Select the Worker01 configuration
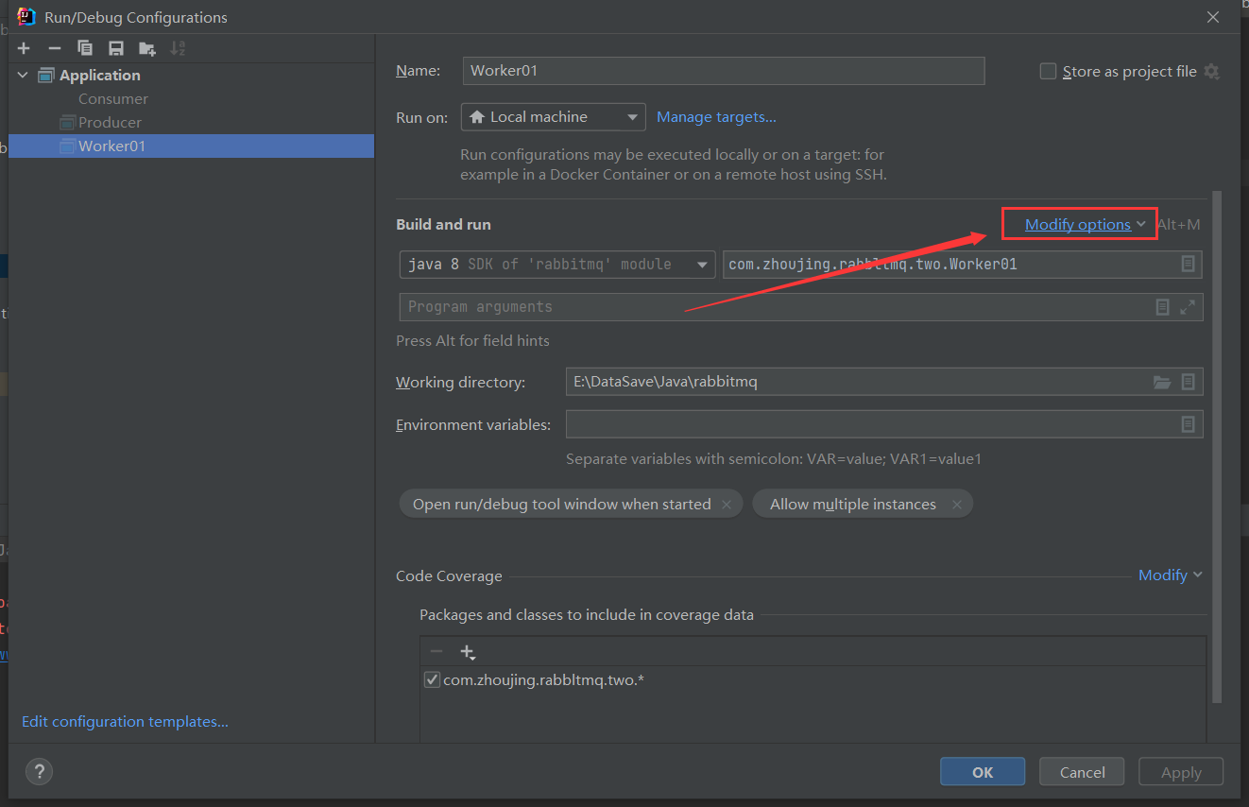The image size is (1249, 807). point(192,146)
